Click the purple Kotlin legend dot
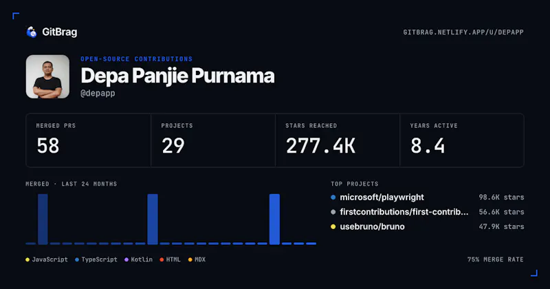Viewport: 550px width, 289px height. coord(126,260)
